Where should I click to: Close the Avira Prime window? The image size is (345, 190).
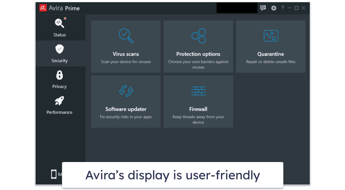pyautogui.click(x=303, y=8)
